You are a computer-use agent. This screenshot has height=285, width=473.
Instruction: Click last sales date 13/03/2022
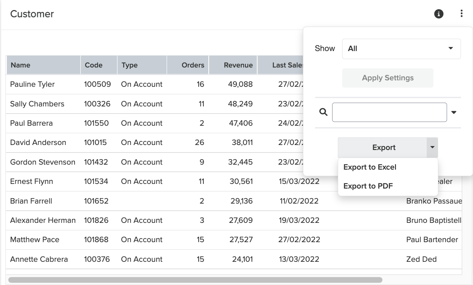(x=299, y=259)
